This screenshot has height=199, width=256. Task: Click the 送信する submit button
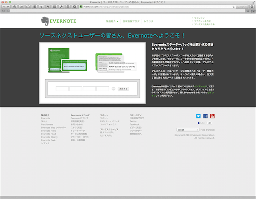pyautogui.click(x=124, y=89)
